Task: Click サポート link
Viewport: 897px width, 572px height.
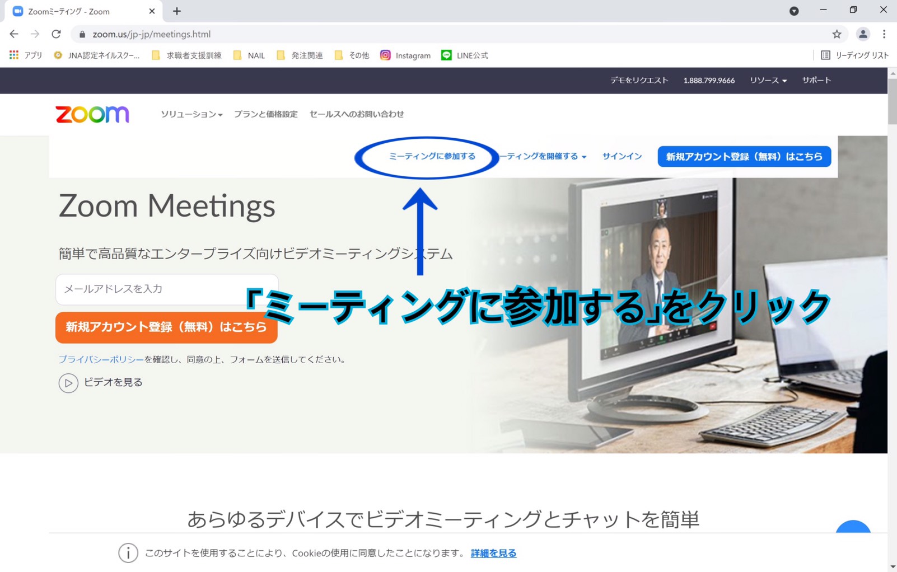Action: (x=816, y=81)
